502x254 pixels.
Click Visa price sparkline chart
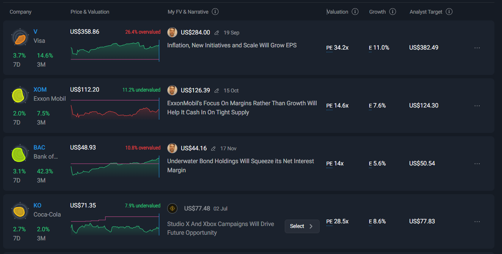point(115,51)
